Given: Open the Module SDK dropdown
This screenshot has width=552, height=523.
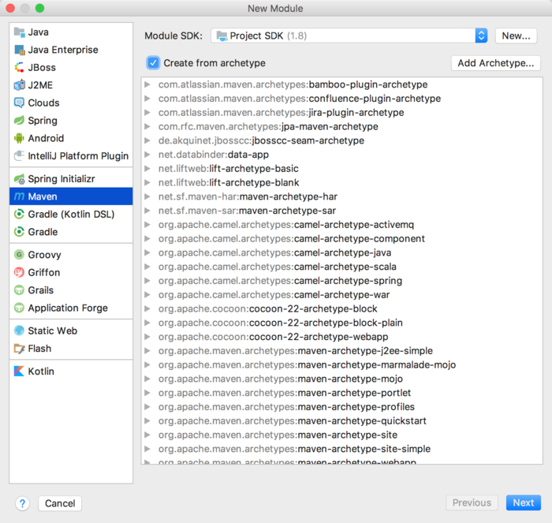Looking at the screenshot, I should pos(349,35).
